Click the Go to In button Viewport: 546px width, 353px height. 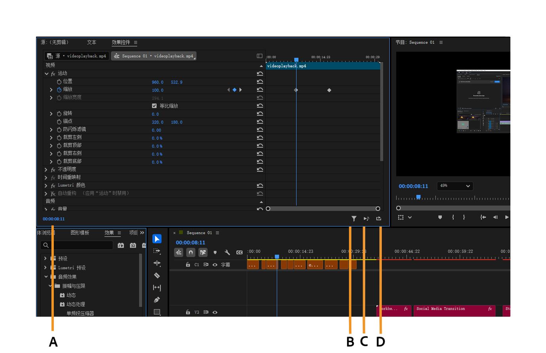483,218
